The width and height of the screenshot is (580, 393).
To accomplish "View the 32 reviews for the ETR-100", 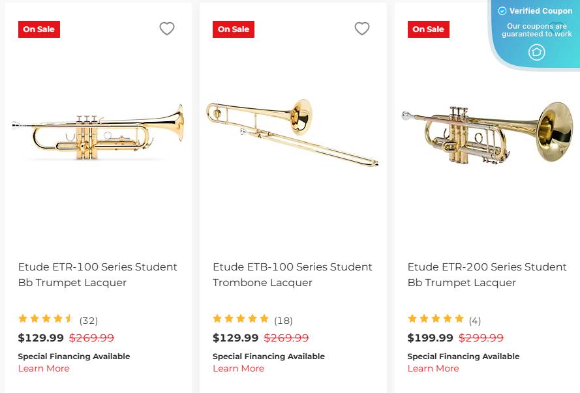I will [x=89, y=320].
